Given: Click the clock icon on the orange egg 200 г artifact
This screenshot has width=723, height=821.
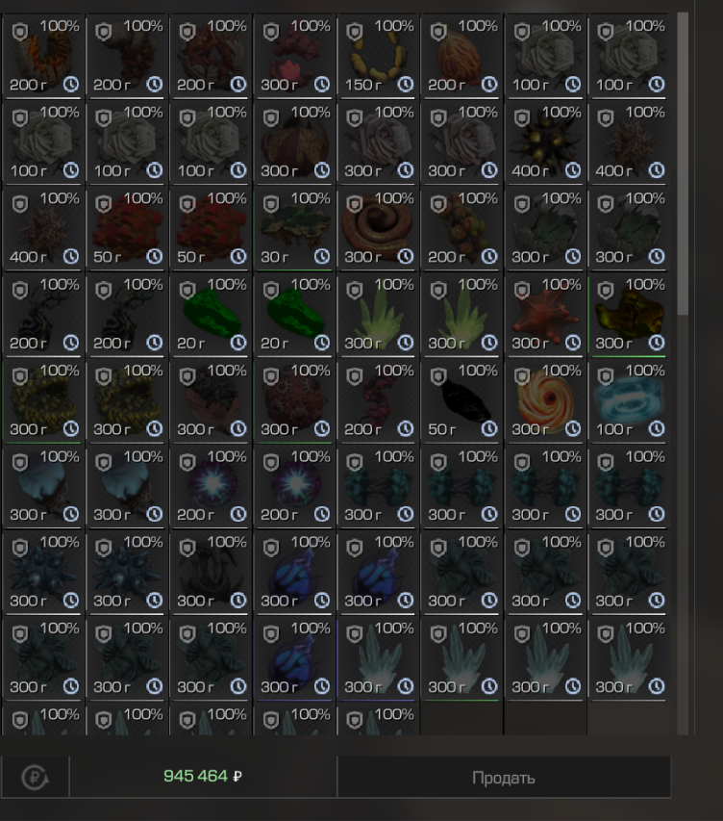Looking at the screenshot, I should tap(489, 85).
